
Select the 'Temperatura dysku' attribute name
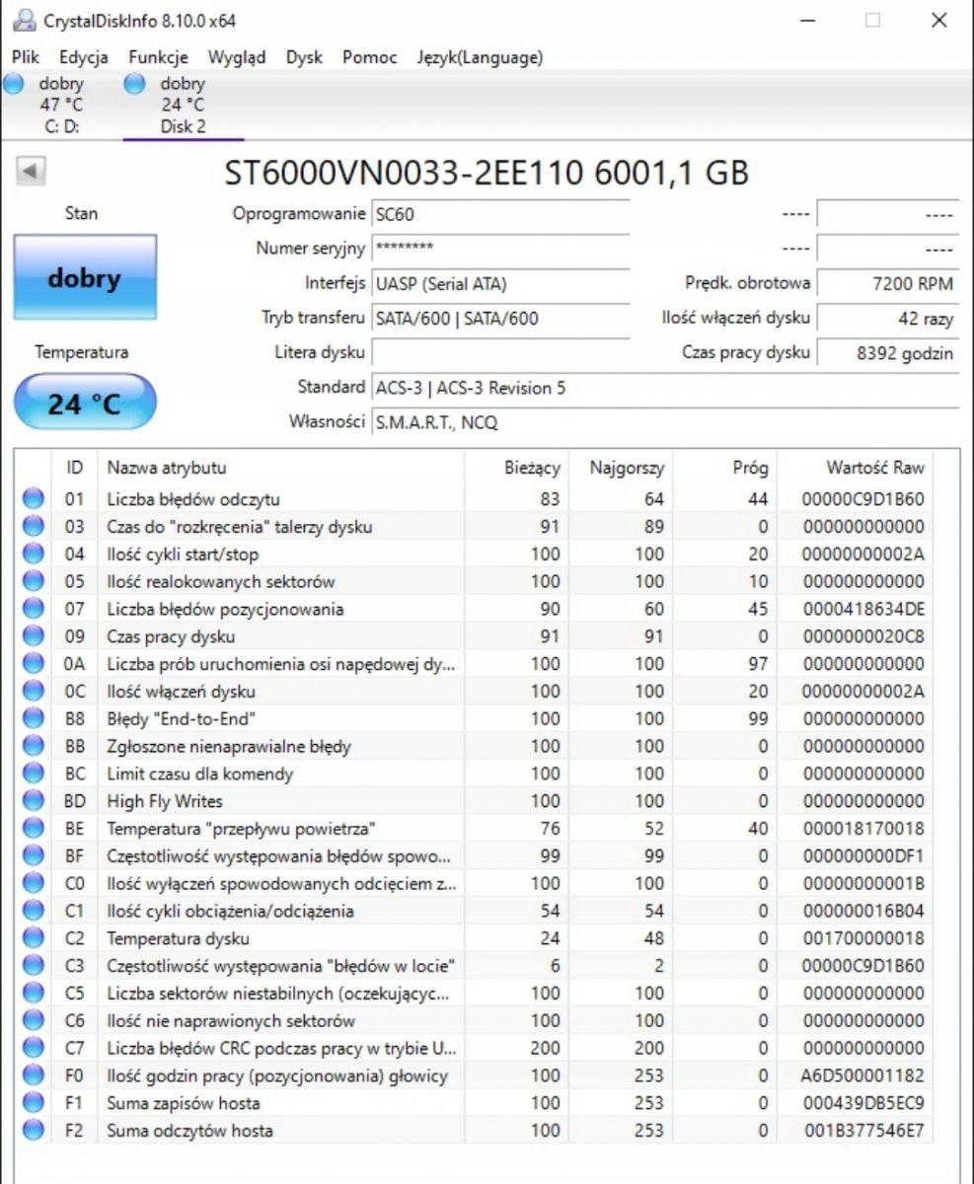point(178,938)
